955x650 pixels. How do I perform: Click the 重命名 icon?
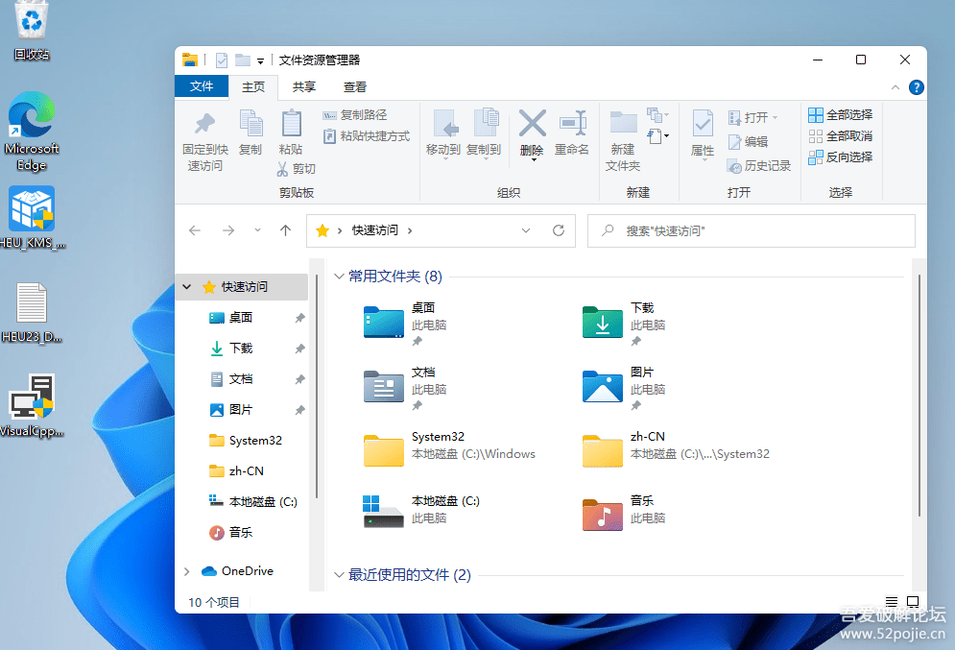(572, 124)
